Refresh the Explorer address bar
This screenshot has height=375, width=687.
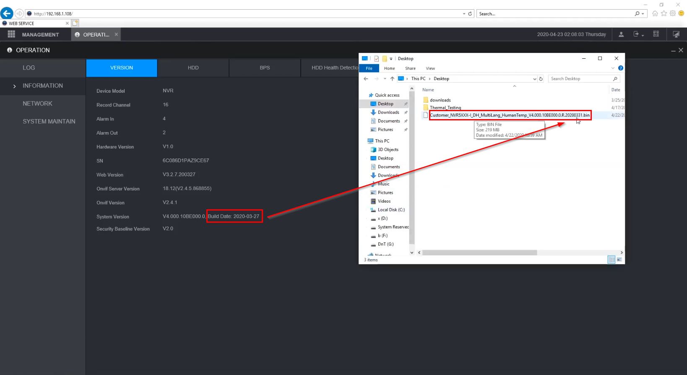click(541, 79)
